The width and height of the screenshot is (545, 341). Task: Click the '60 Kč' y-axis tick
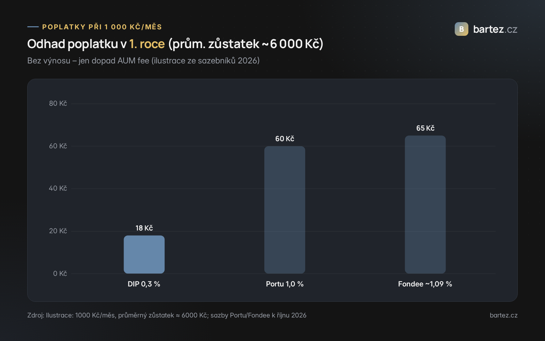tap(58, 146)
